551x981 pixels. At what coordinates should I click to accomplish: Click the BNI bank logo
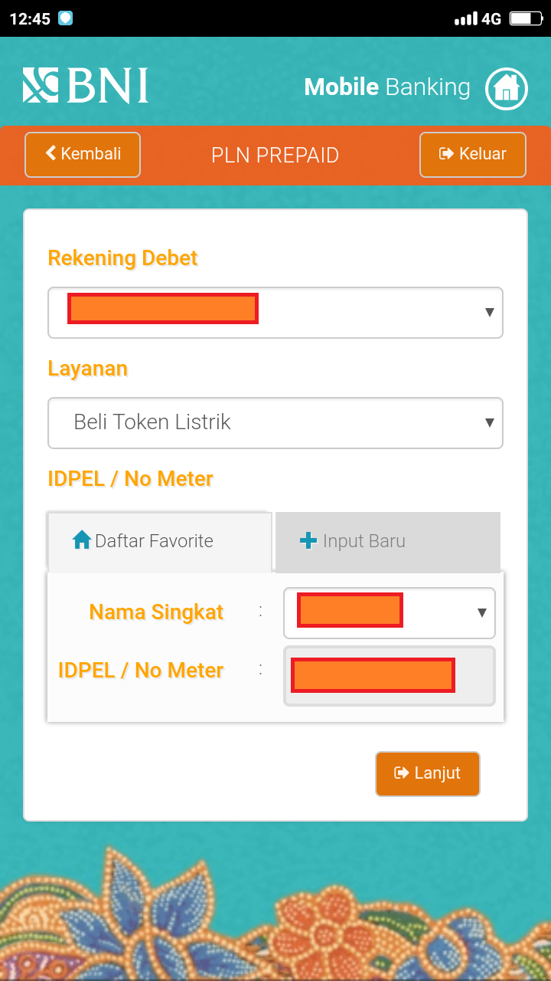(x=84, y=86)
